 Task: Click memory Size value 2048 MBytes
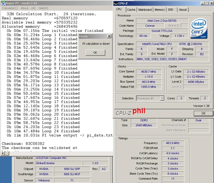tap(144, 125)
